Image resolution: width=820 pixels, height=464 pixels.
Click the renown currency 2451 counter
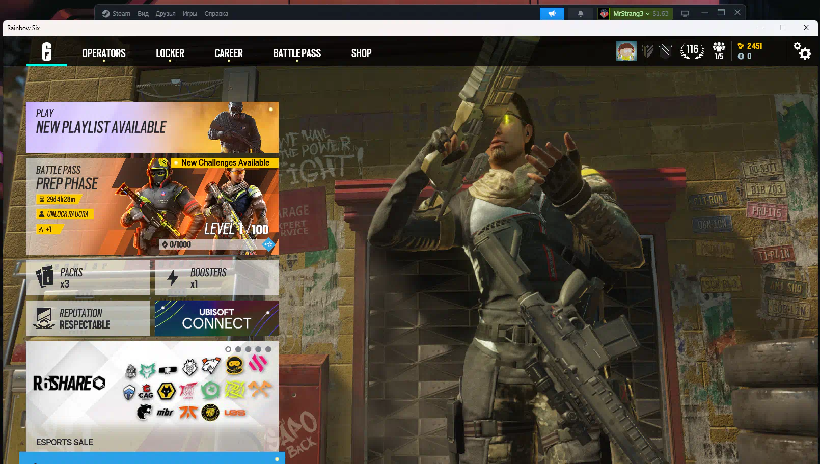[x=750, y=46]
